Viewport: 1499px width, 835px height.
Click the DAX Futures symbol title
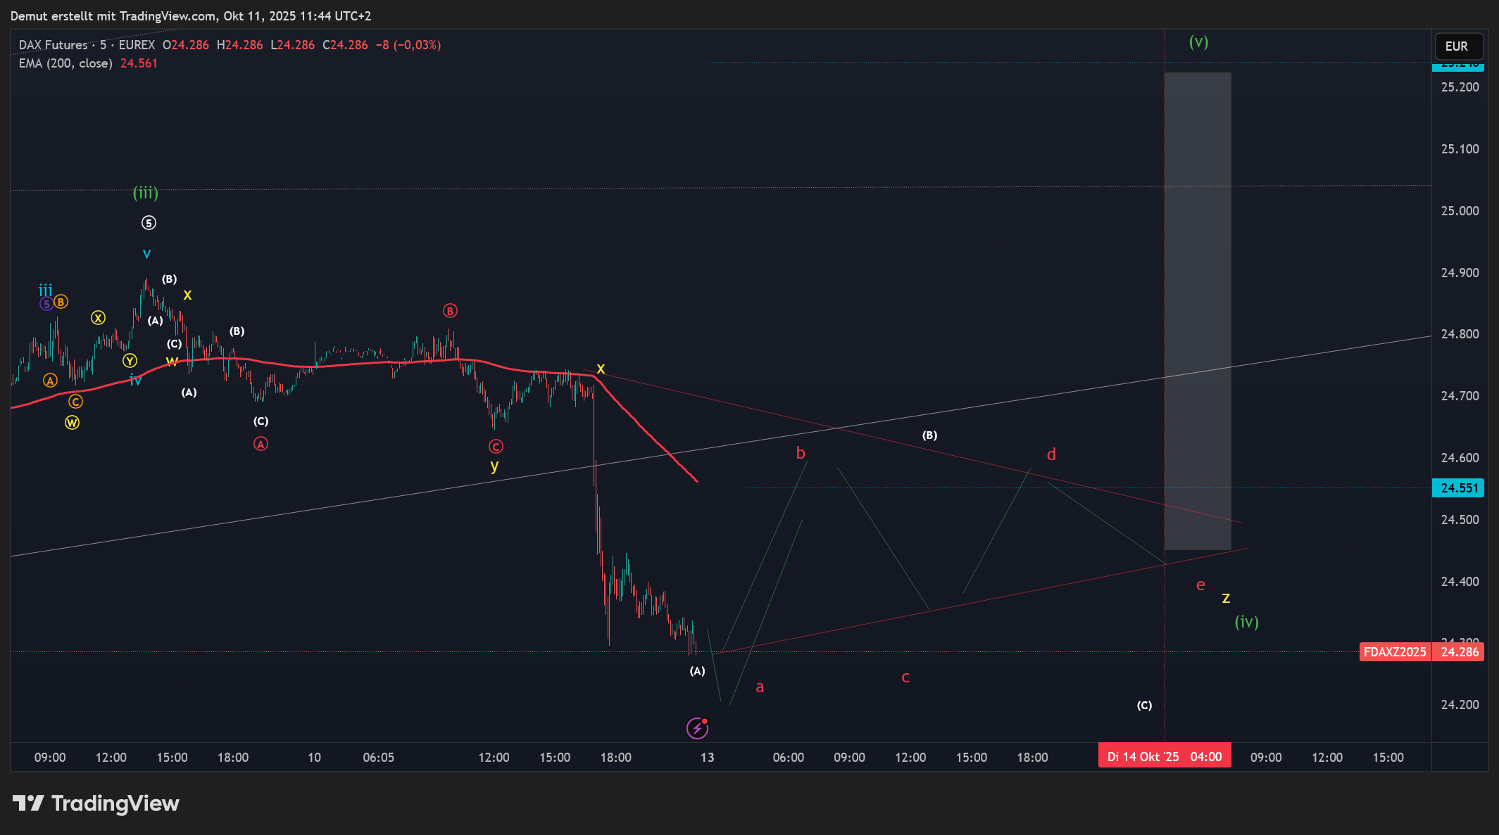[x=53, y=45]
